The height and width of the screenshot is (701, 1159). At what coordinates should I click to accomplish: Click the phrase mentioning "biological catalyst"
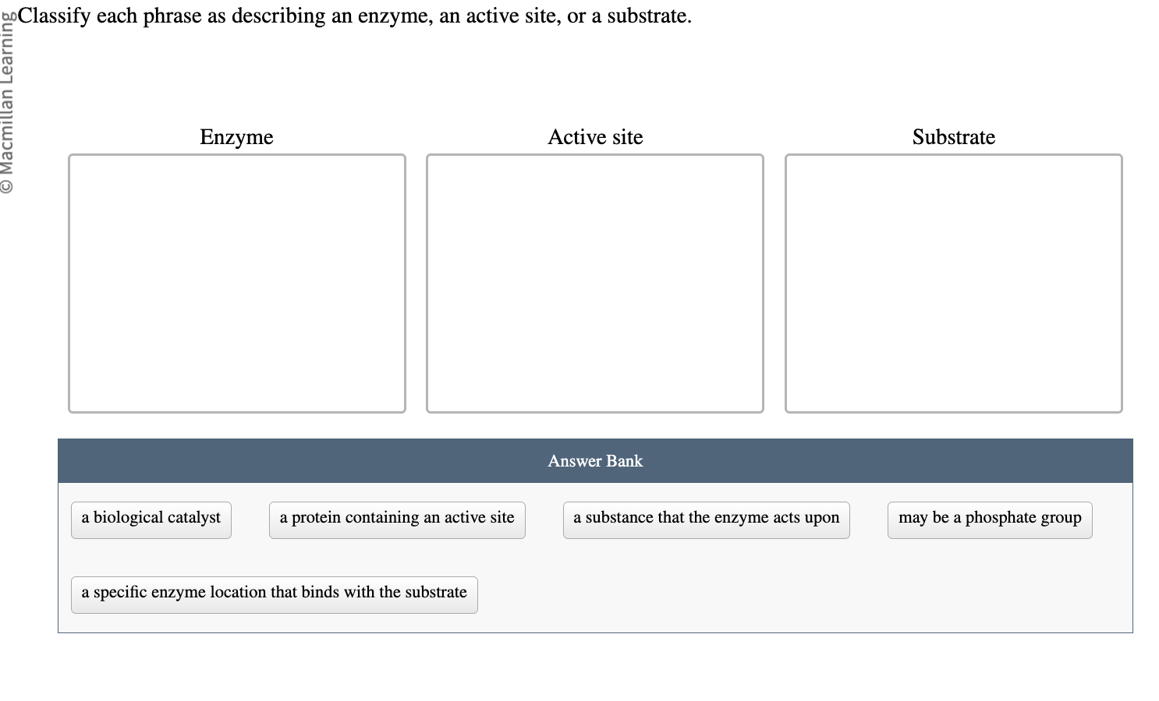tap(151, 518)
